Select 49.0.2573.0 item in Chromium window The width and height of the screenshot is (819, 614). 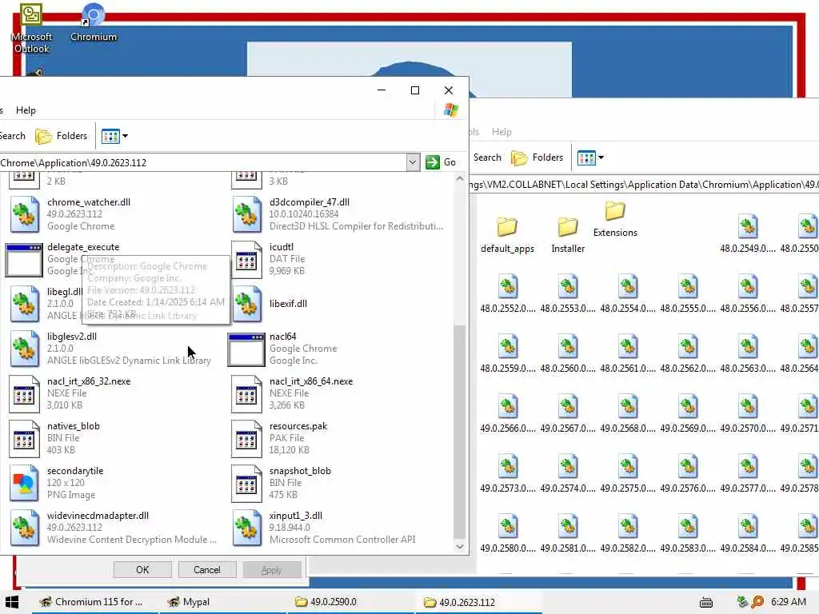click(x=508, y=473)
